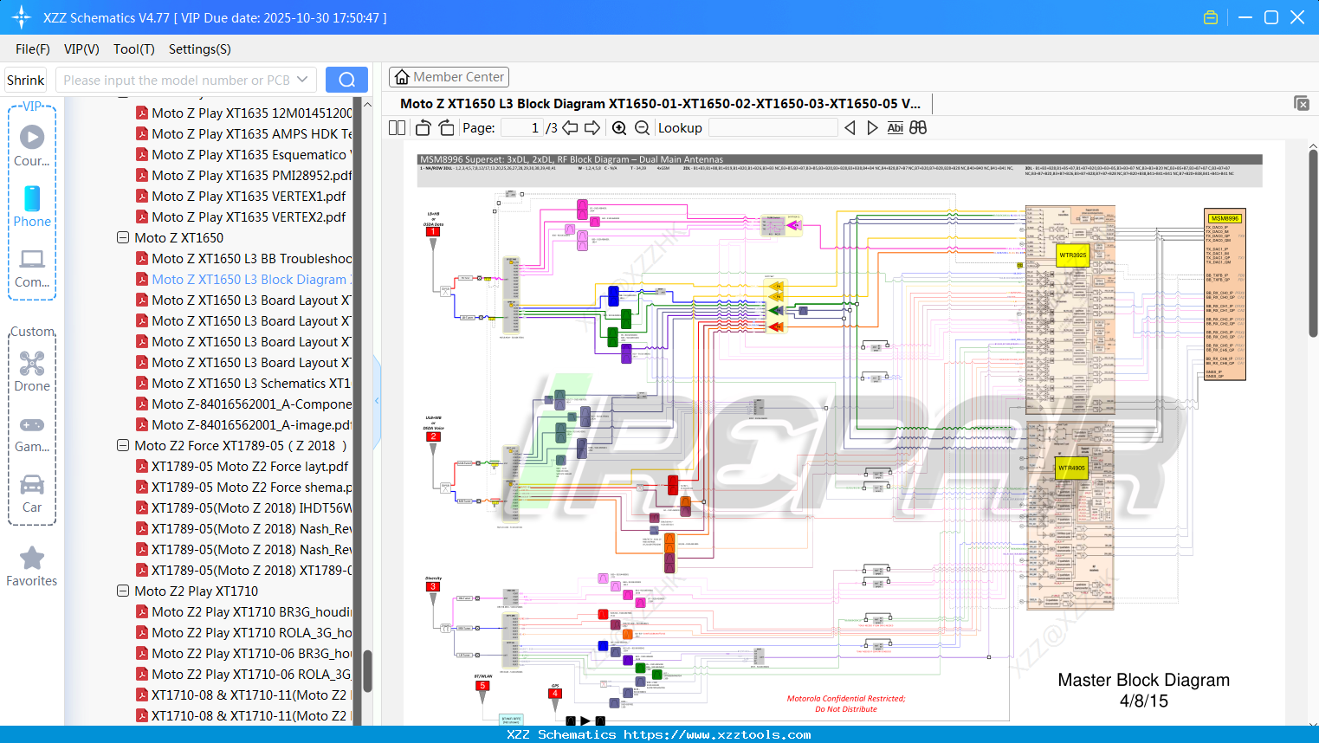Rotate the page clockwise
Image resolution: width=1319 pixels, height=743 pixels.
pos(447,128)
